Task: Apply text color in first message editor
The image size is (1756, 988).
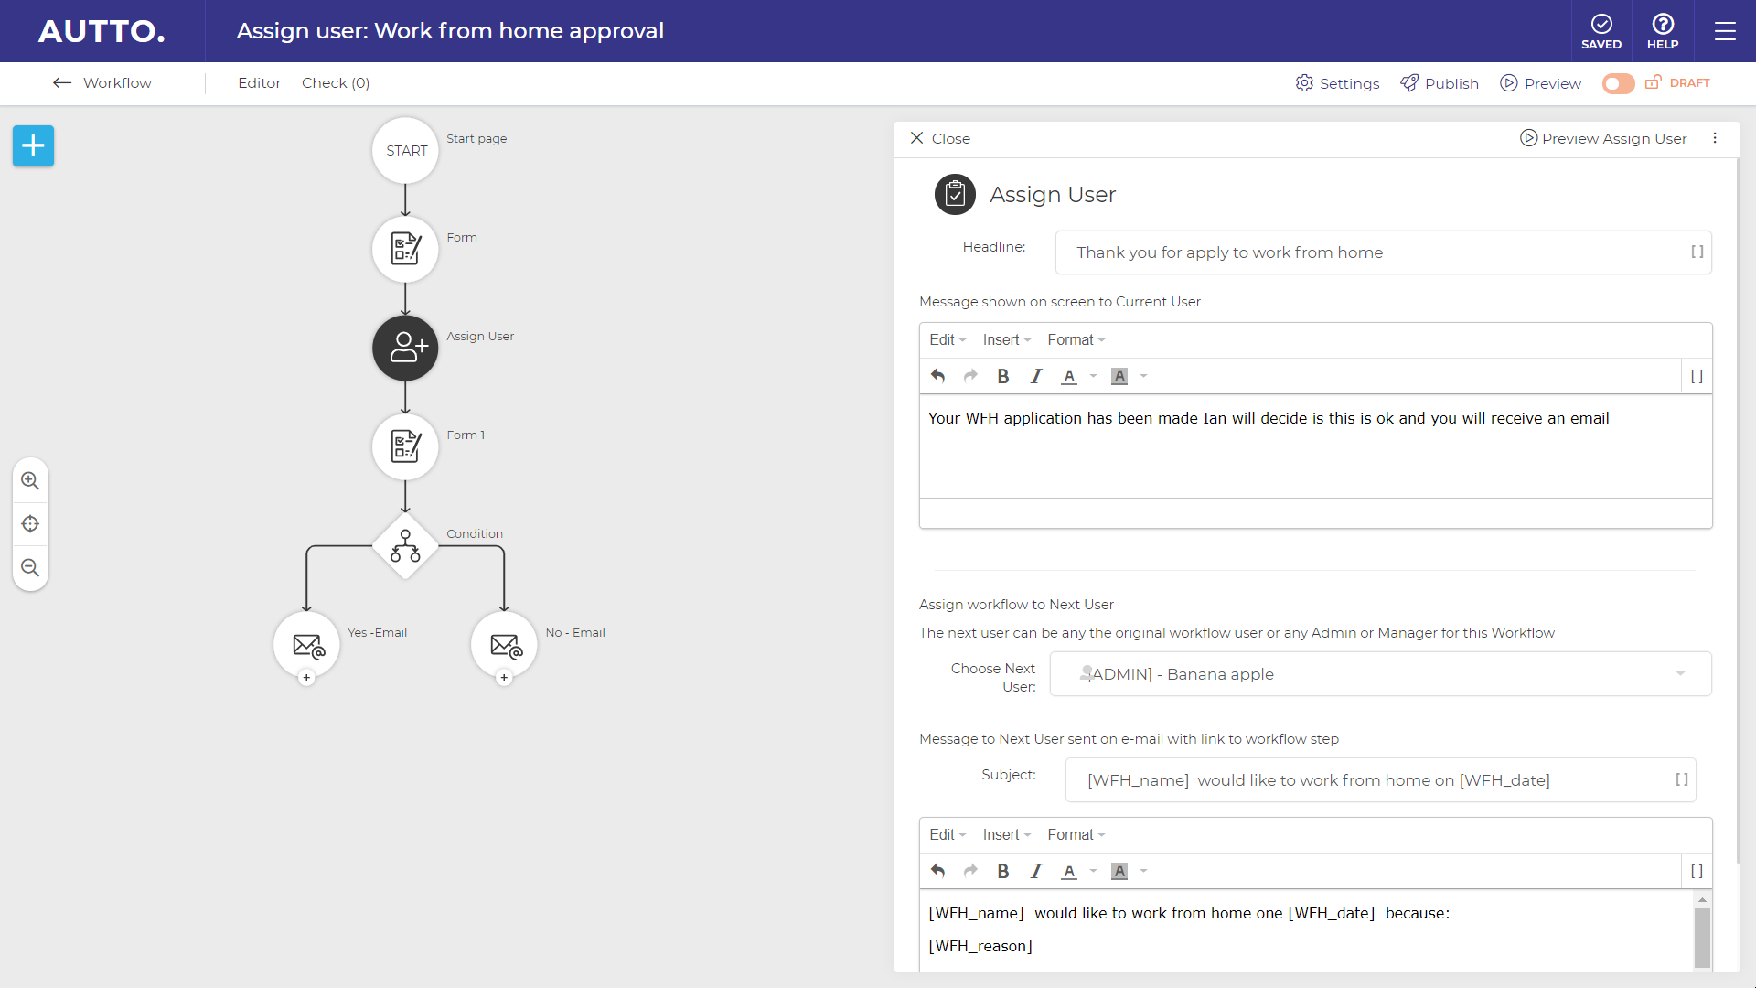Action: coord(1069,376)
